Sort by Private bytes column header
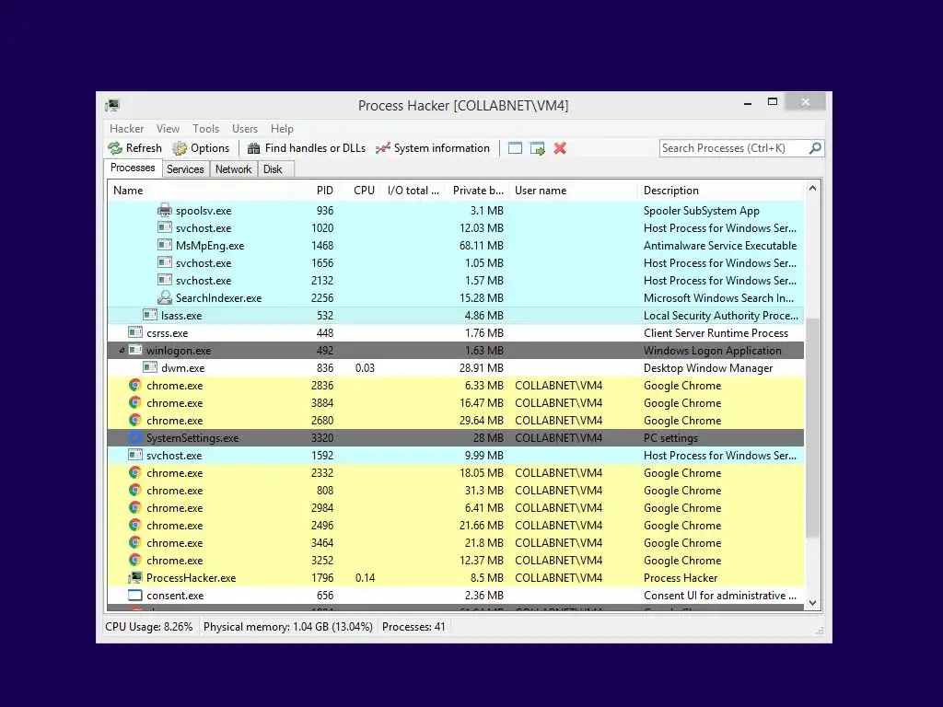Screen dimensions: 943x707 click(x=477, y=190)
